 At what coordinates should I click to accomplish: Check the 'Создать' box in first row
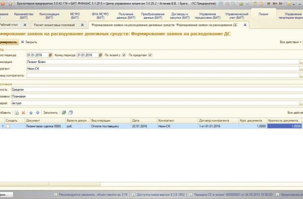click(x=8, y=126)
